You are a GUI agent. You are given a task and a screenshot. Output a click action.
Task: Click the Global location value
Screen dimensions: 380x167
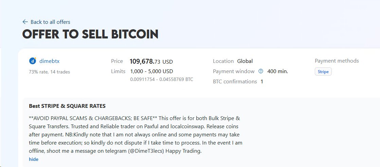pyautogui.click(x=245, y=61)
